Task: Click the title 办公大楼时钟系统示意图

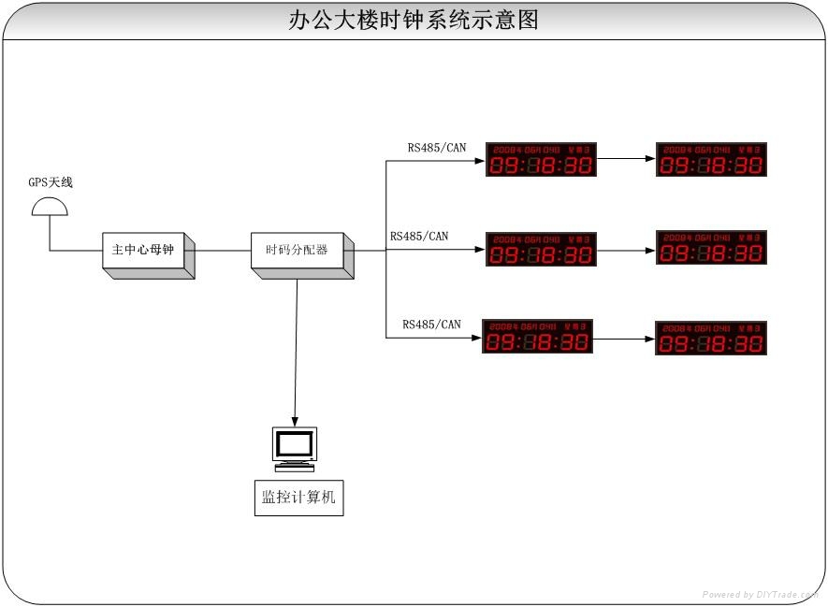Action: 414,20
